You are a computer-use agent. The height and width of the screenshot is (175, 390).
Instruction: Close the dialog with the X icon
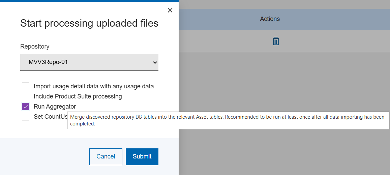tap(170, 10)
